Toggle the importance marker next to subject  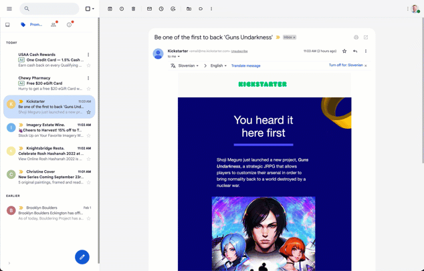pos(278,37)
